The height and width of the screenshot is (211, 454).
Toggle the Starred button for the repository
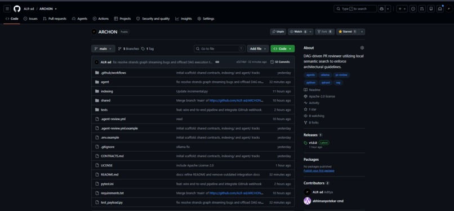coord(348,32)
